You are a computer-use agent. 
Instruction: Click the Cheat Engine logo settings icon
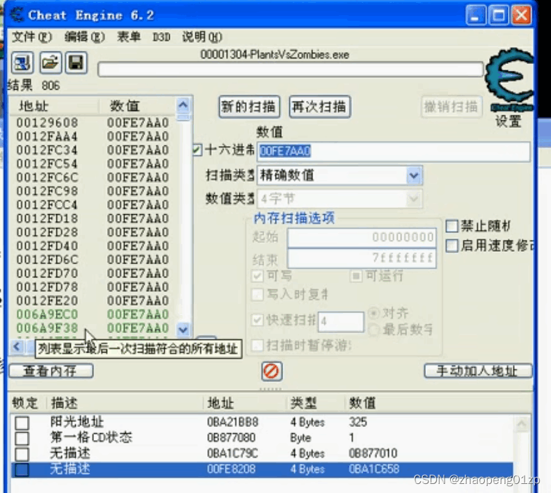point(509,80)
